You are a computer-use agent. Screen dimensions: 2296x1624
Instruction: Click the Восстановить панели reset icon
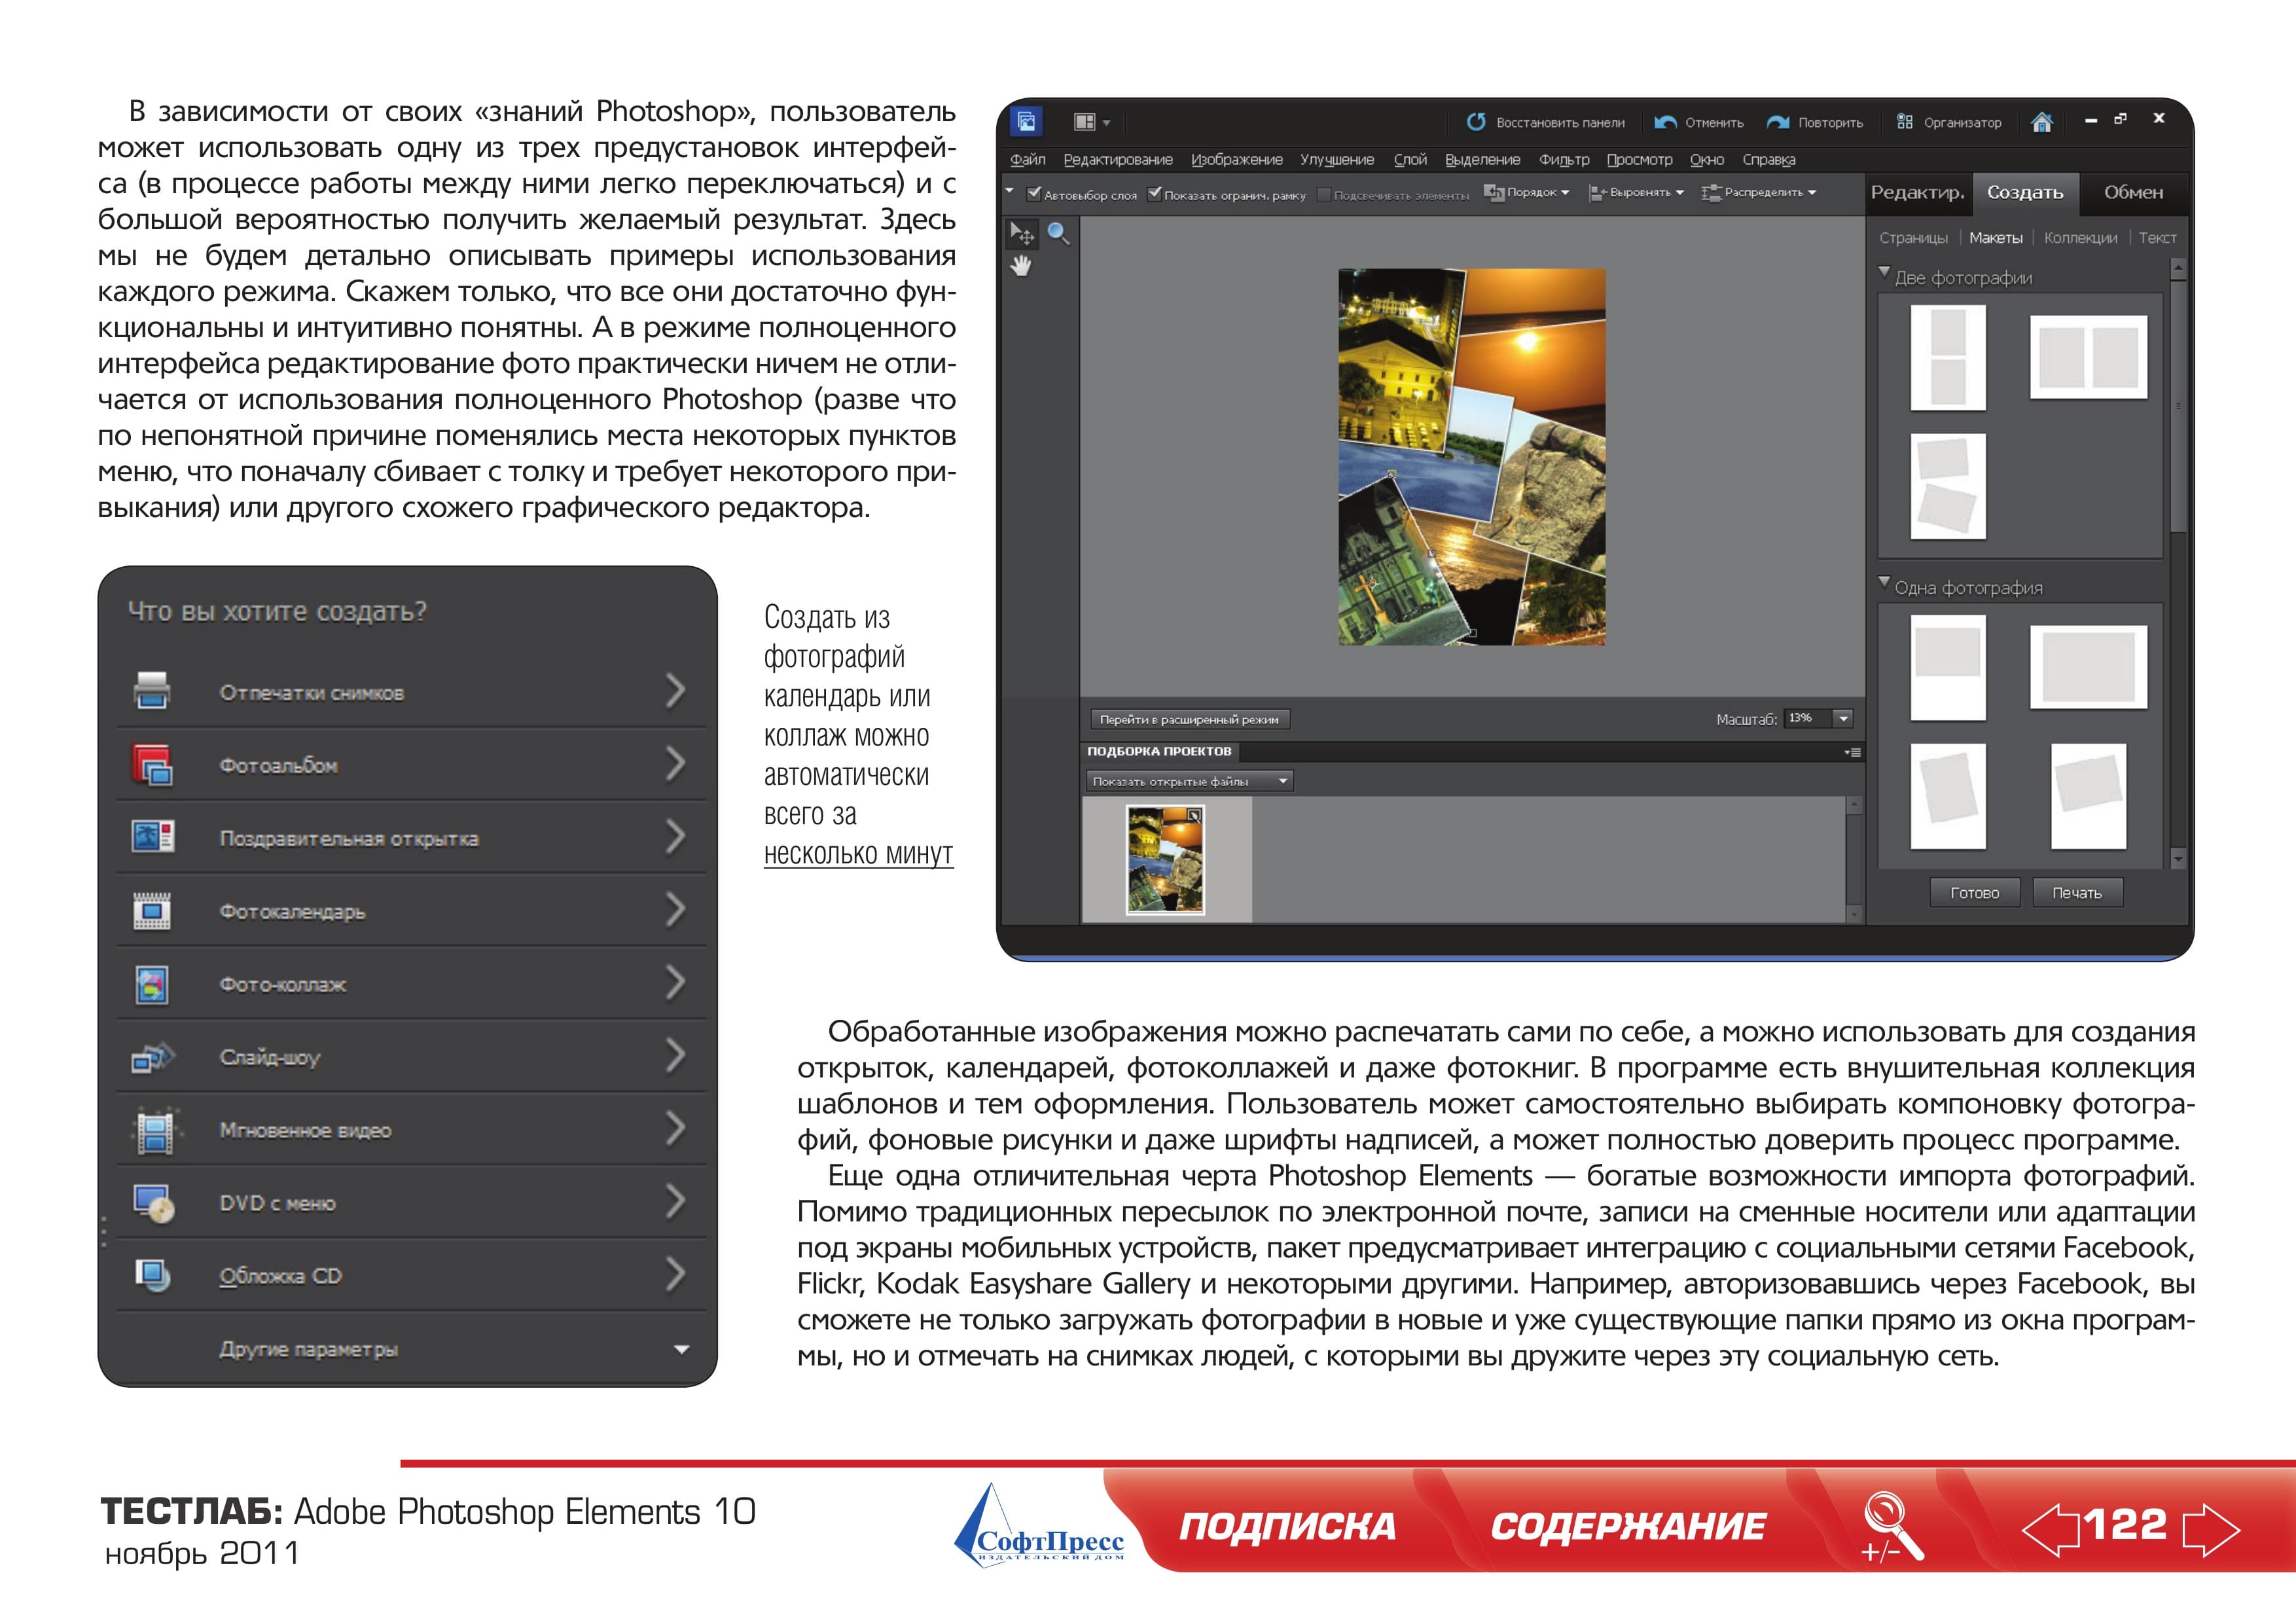1476,122
